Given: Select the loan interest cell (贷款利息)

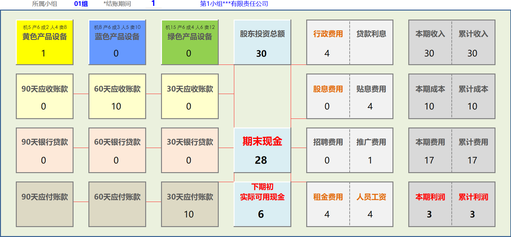Looking at the screenshot, I should click(371, 42).
